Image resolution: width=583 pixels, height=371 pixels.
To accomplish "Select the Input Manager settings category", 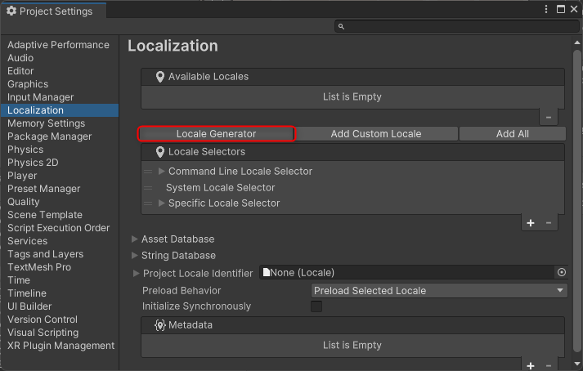I will pyautogui.click(x=40, y=97).
